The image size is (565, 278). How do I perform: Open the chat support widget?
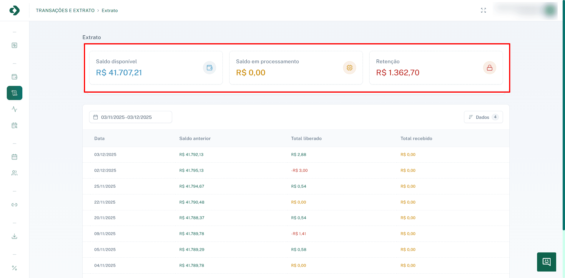[x=546, y=262]
